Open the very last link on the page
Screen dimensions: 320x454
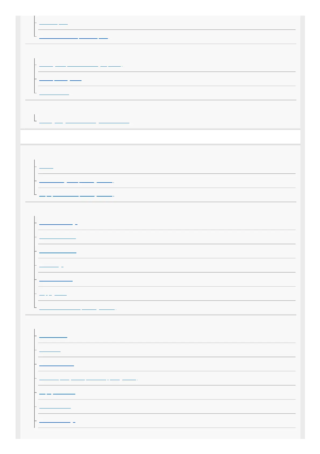(57, 421)
